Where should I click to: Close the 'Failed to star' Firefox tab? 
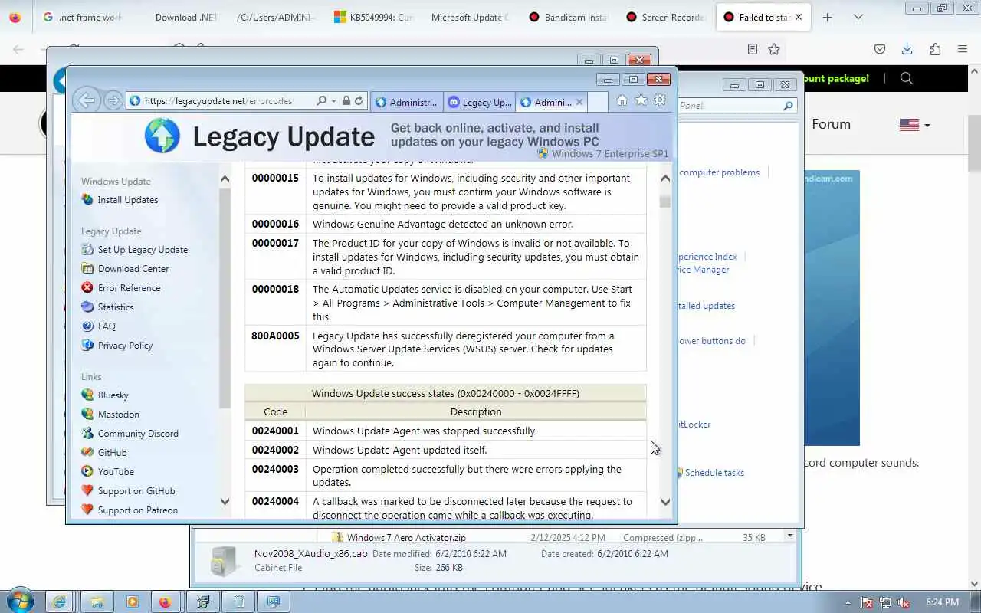coord(799,17)
